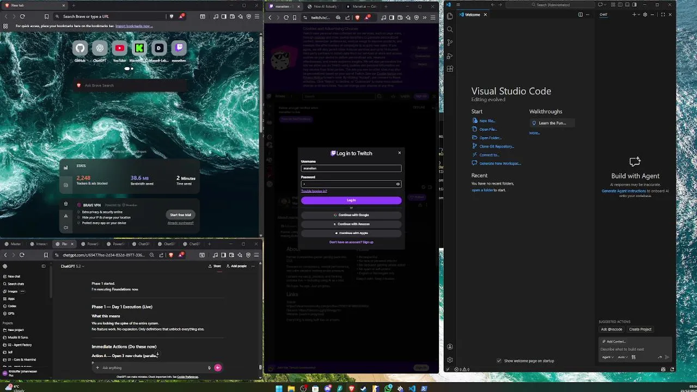Click Open Folder link on VS Code Welcome

tap(490, 138)
